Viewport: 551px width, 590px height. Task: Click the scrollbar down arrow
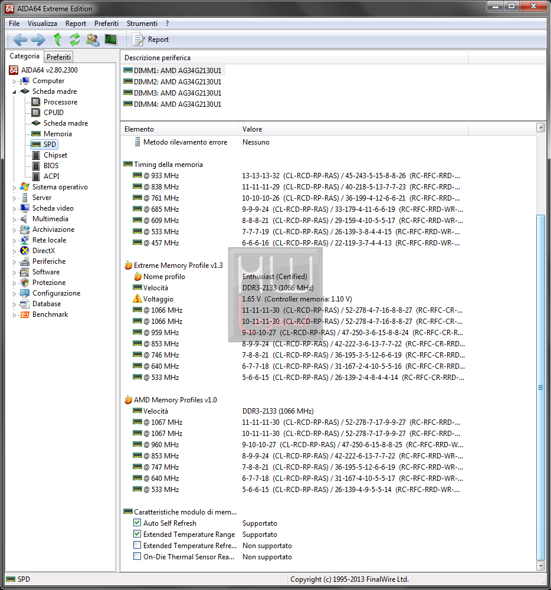tap(540, 566)
